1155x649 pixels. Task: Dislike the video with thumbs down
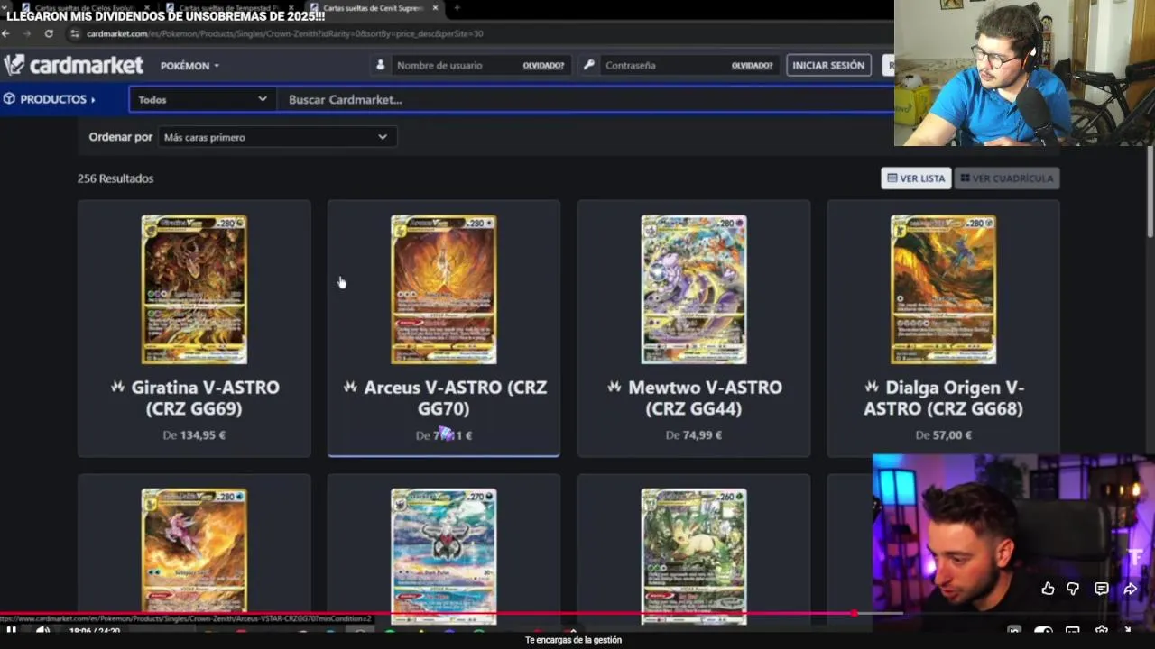pos(1073,589)
